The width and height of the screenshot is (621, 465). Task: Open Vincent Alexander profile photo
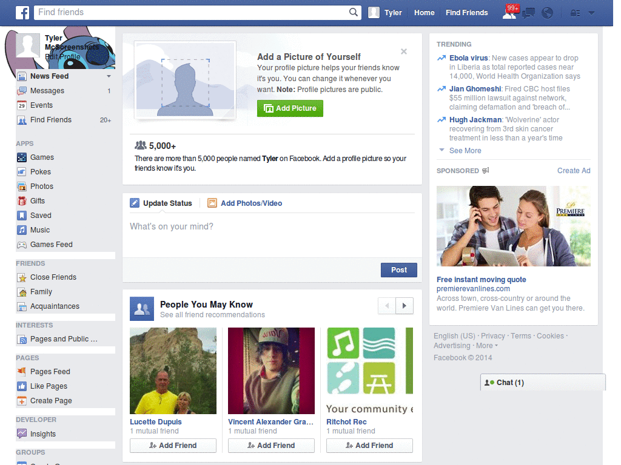pos(271,371)
